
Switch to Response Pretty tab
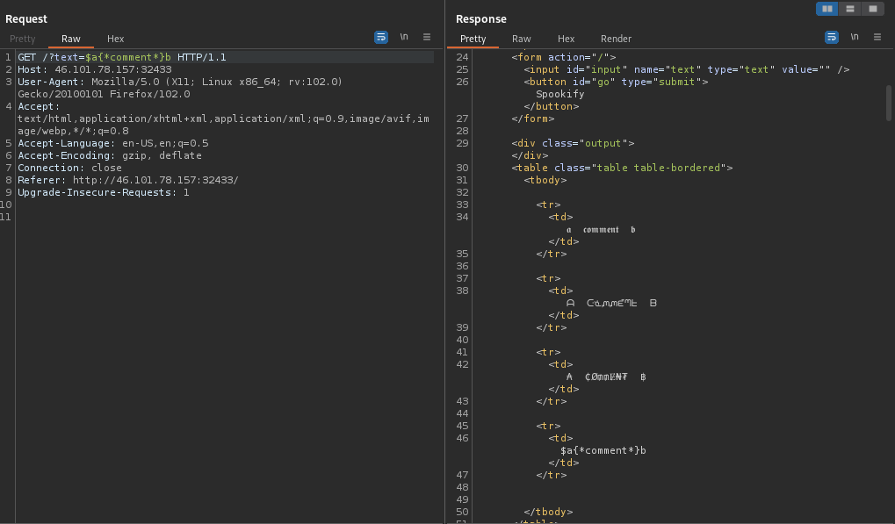(473, 39)
